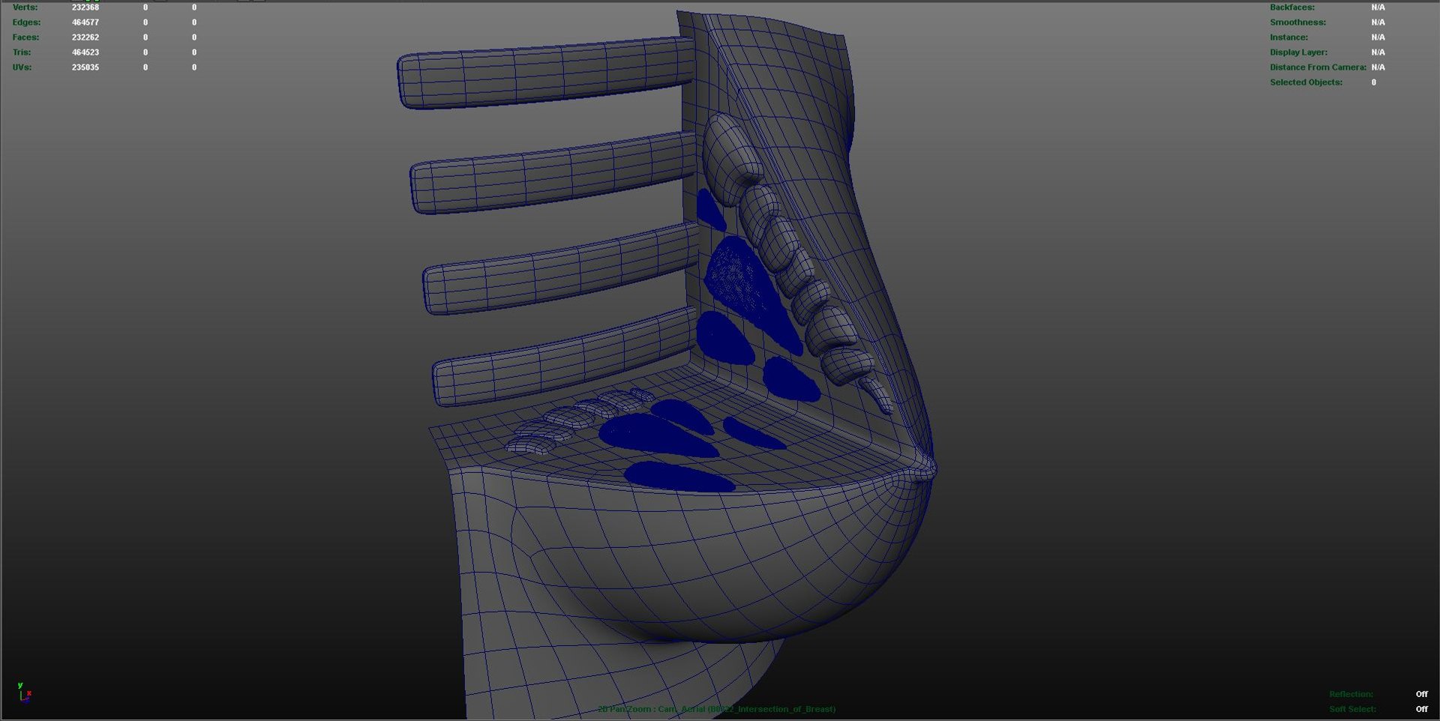Click the Verts count 232368

pos(85,7)
